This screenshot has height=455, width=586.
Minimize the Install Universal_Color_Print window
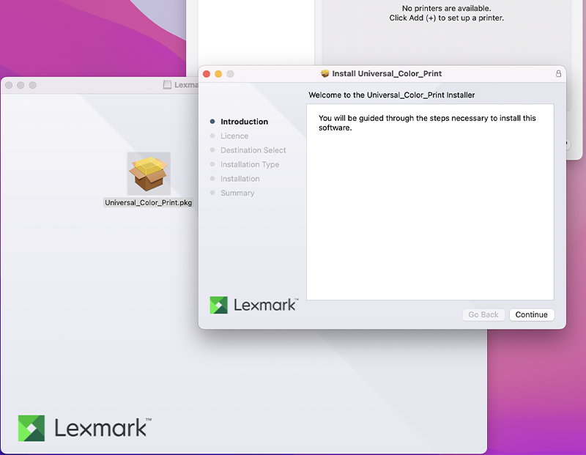pyautogui.click(x=218, y=74)
